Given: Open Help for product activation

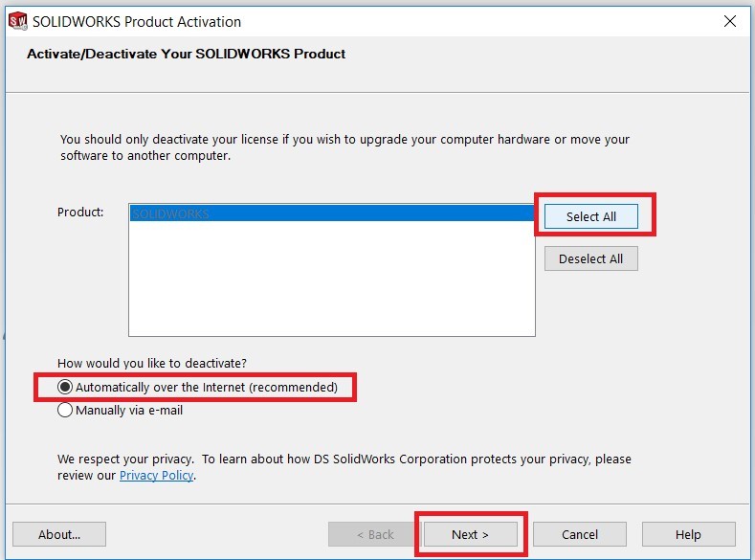Looking at the screenshot, I should (x=689, y=534).
